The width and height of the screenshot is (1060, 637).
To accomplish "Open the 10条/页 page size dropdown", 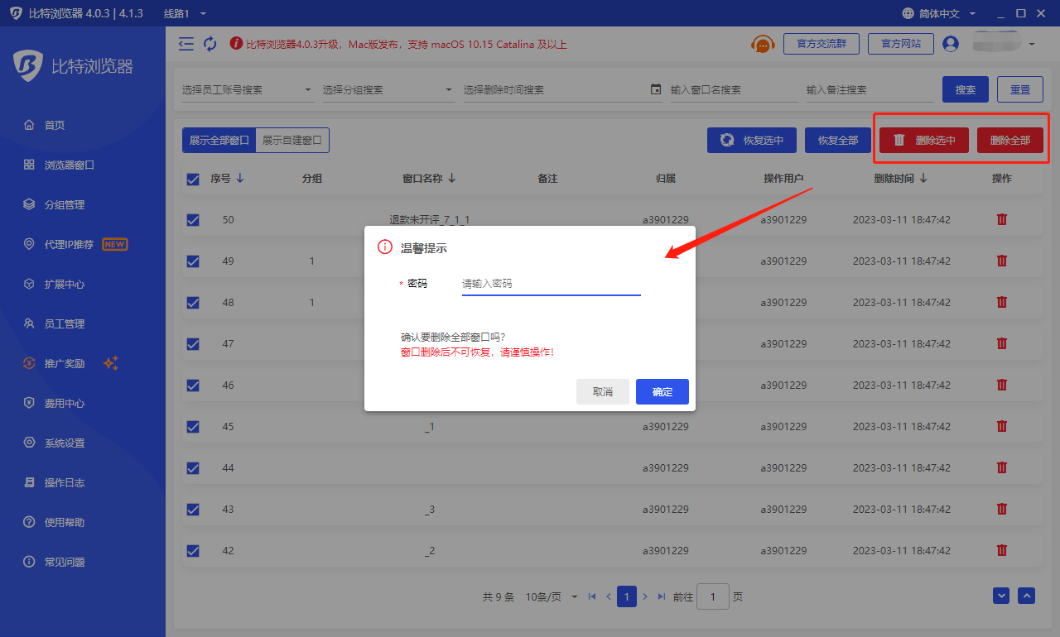I will click(x=552, y=596).
